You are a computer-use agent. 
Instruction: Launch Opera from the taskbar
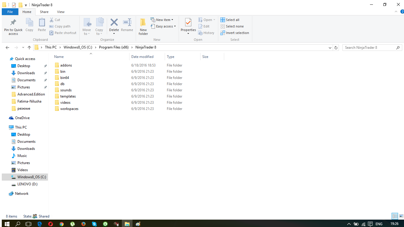point(51,224)
